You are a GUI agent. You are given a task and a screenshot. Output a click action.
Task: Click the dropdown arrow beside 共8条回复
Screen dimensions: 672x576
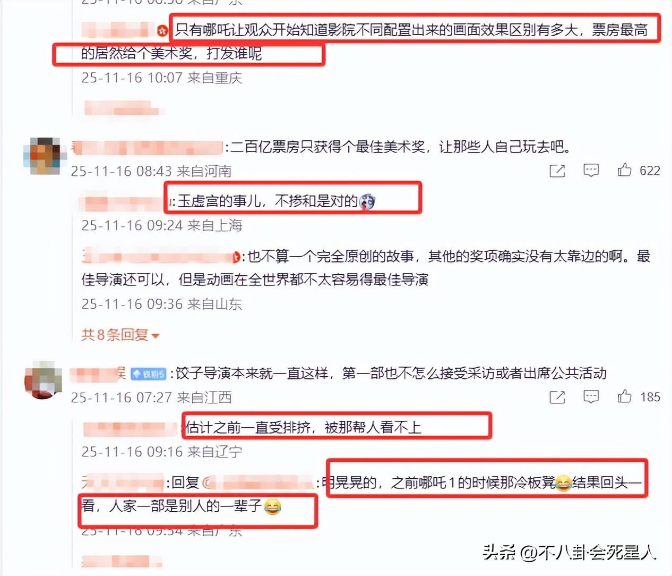[155, 336]
